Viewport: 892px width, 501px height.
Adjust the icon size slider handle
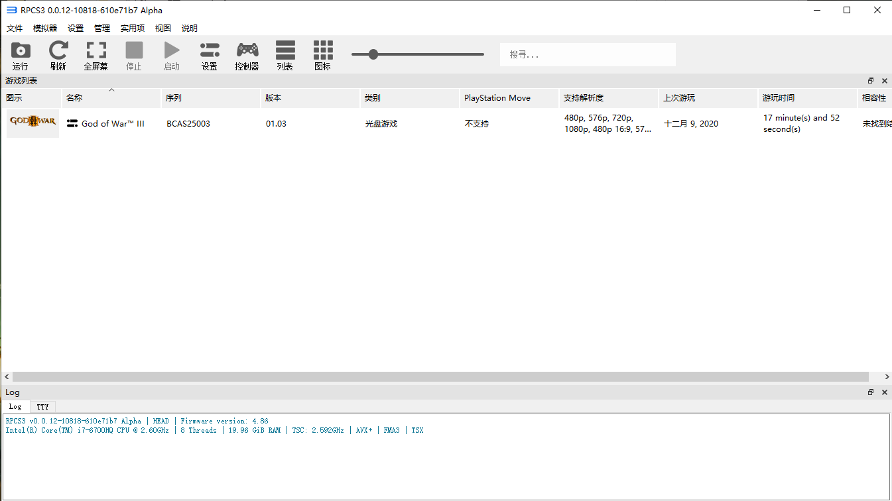tap(373, 54)
